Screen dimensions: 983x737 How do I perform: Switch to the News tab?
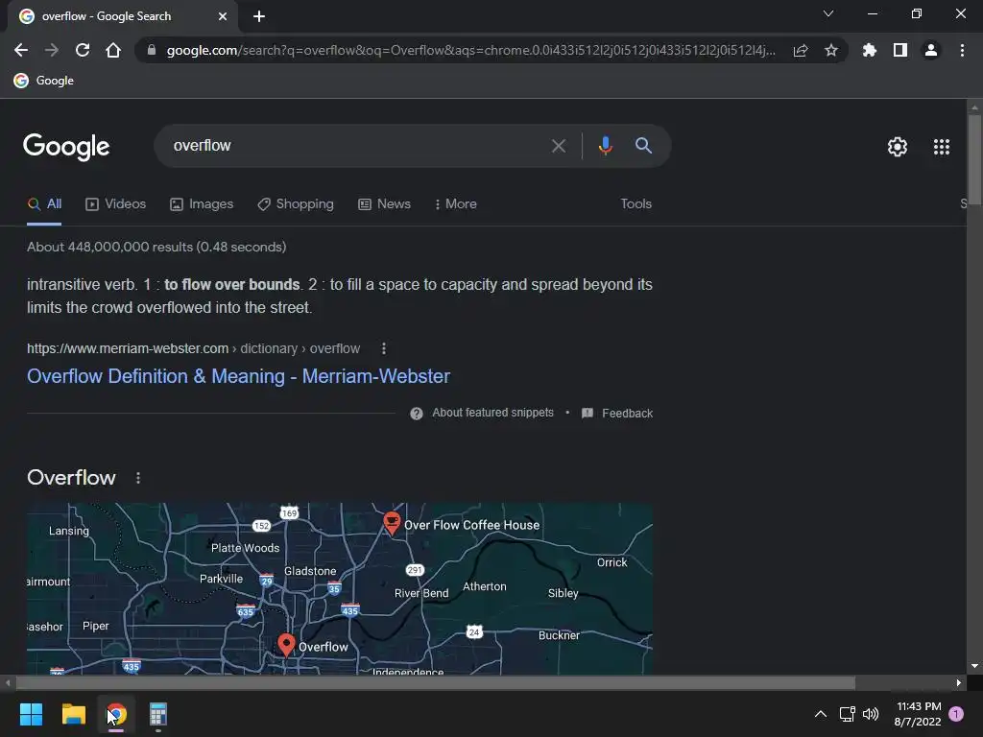point(384,204)
